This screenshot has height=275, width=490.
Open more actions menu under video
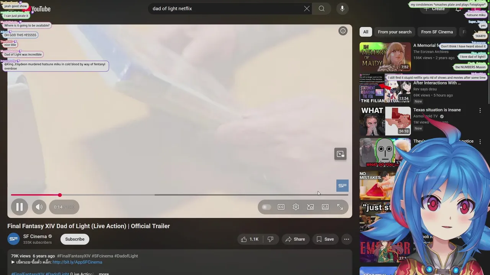tap(346, 239)
